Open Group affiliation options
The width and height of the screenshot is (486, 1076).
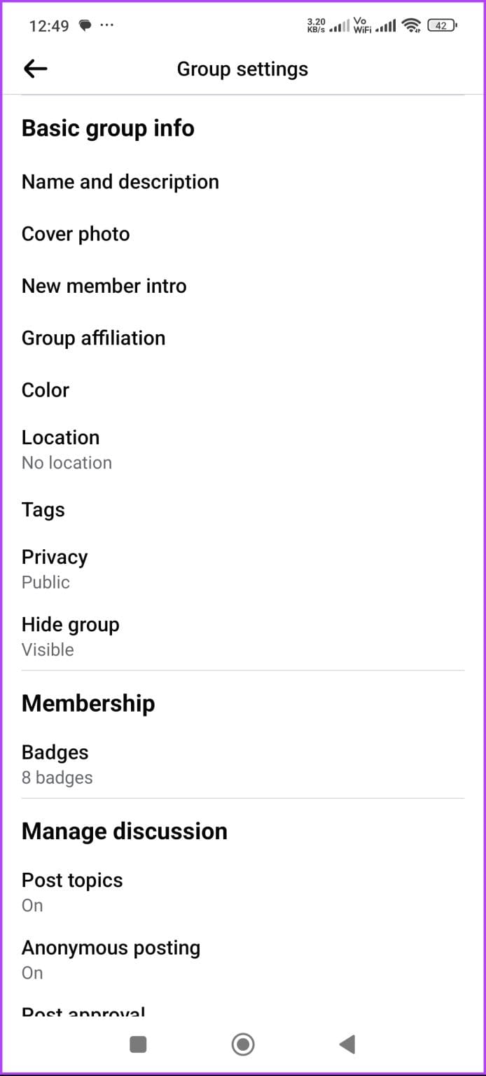(93, 338)
